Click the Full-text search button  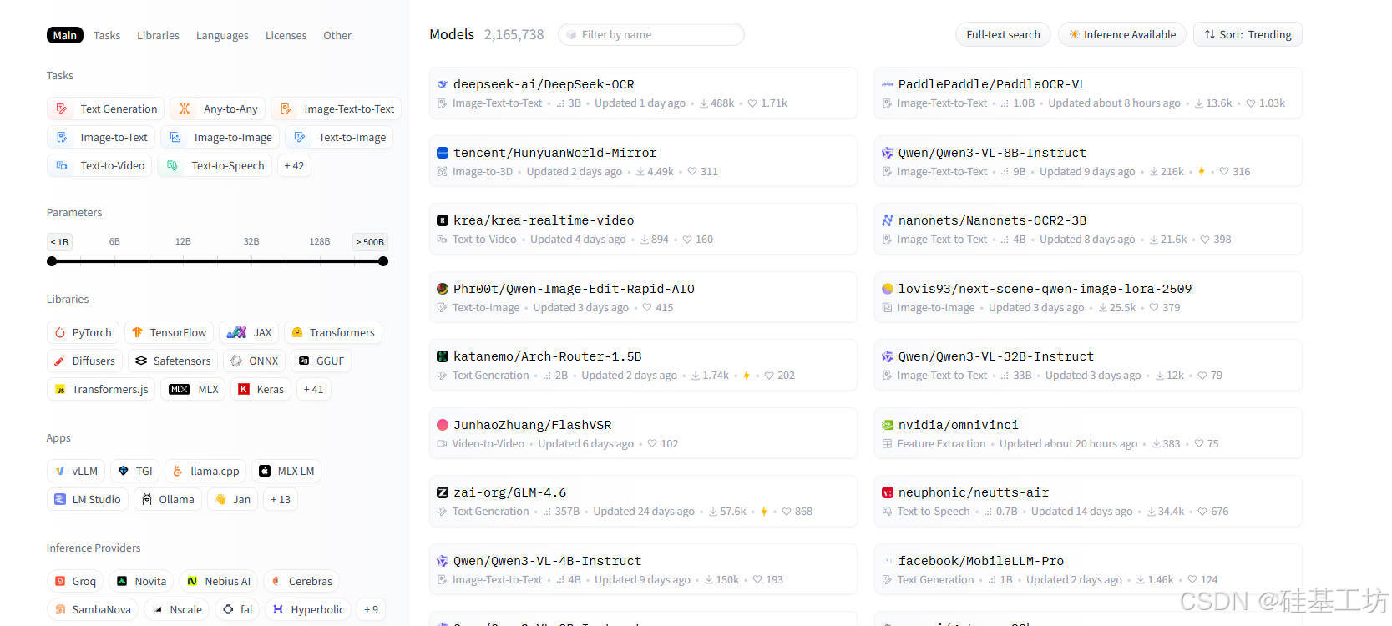click(x=1003, y=34)
